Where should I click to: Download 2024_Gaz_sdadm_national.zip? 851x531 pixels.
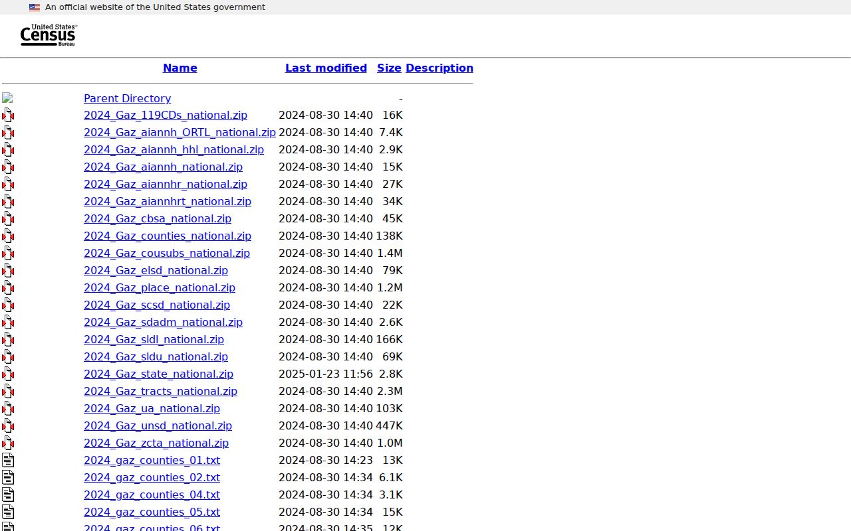163,323
